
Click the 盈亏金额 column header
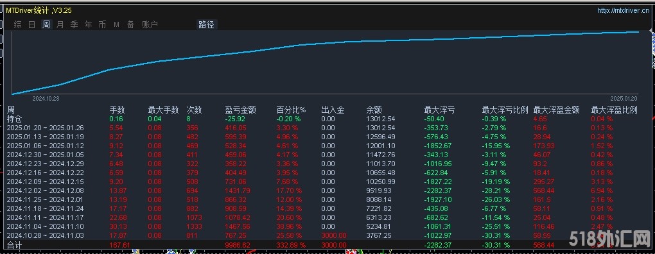pos(241,110)
